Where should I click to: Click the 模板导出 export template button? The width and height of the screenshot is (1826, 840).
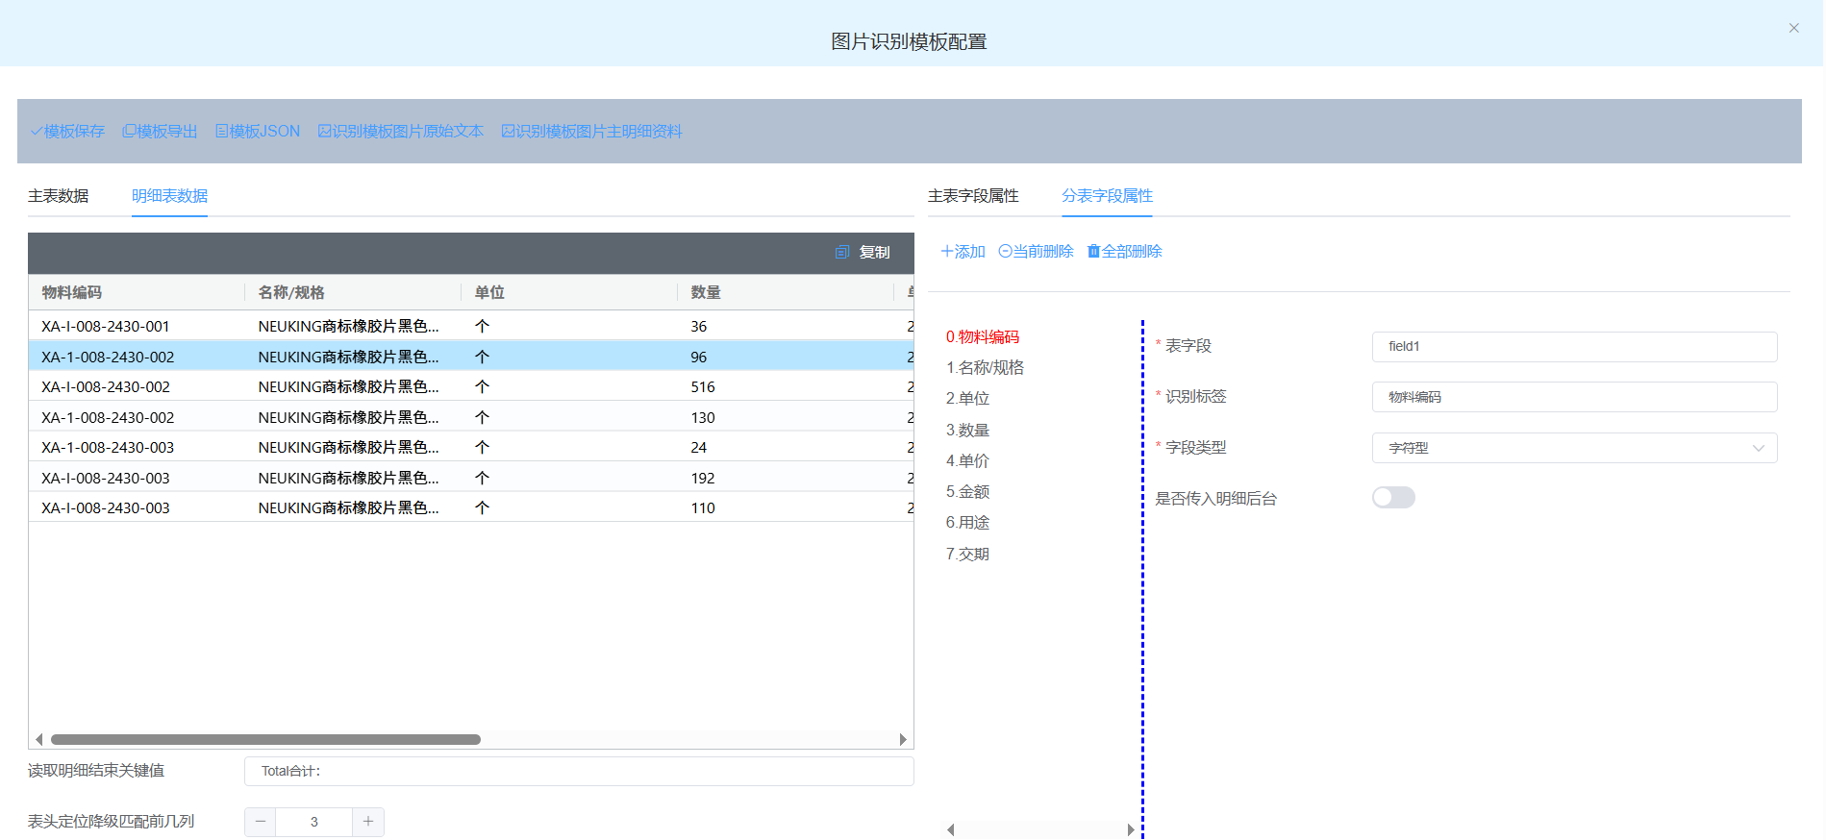(x=160, y=131)
